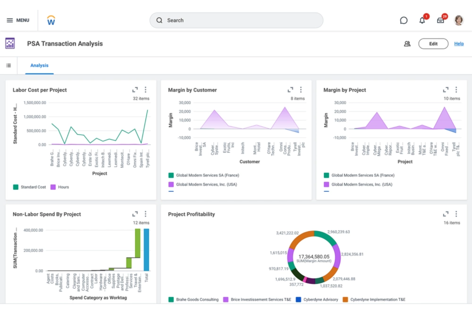Open the kebab menu on Non-Labor Spend By Project
This screenshot has height=314, width=472.
pyautogui.click(x=145, y=214)
